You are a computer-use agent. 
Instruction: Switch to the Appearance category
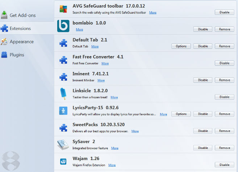point(27,42)
